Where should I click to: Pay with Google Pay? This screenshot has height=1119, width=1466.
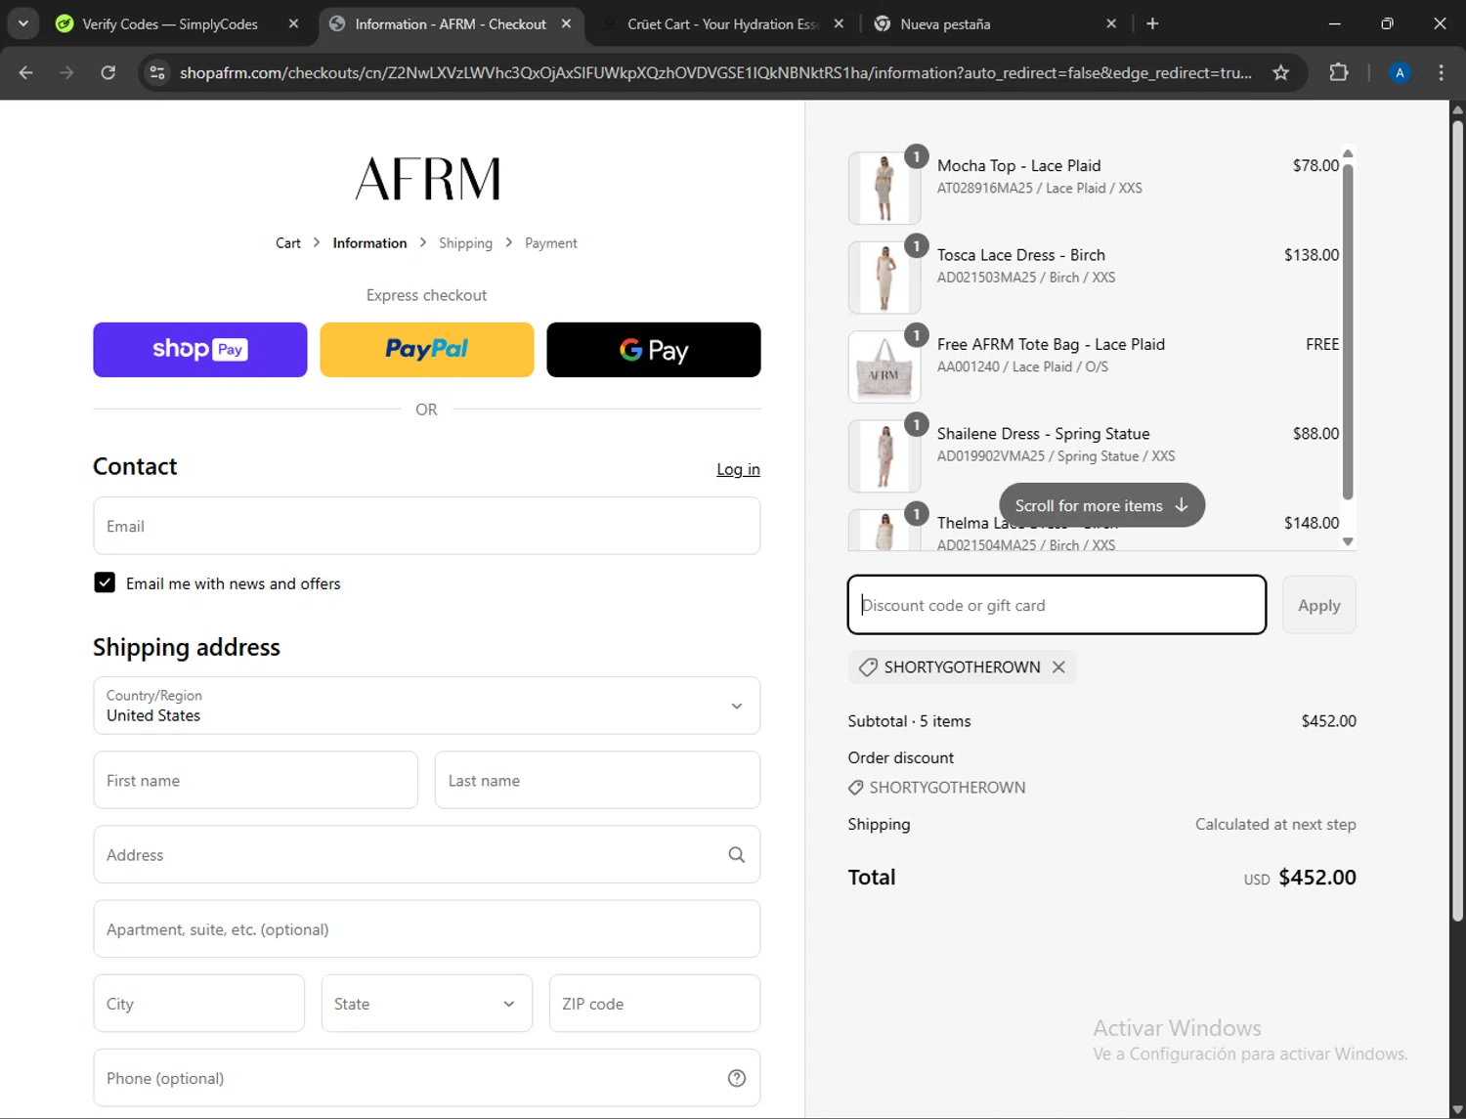[654, 350]
